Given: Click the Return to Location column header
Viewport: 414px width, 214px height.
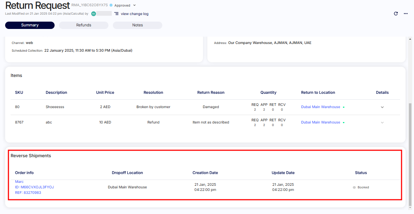Looking at the screenshot, I should tap(318, 92).
